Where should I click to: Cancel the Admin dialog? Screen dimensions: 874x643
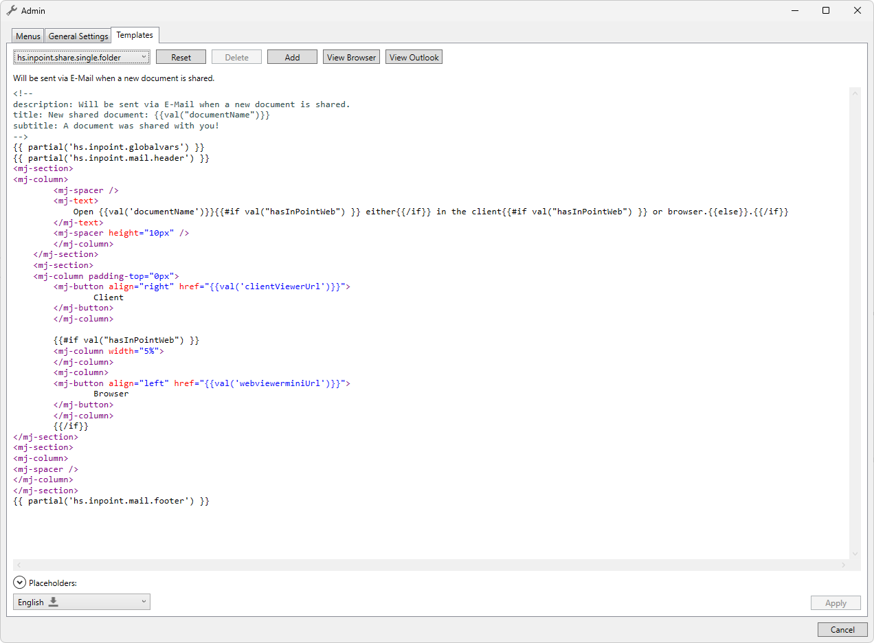coord(842,629)
